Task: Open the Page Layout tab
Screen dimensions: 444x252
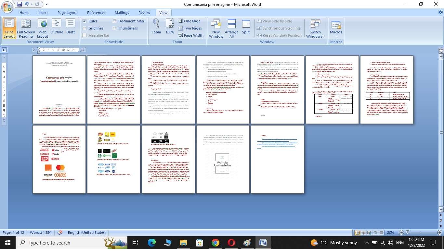Action: pyautogui.click(x=67, y=13)
